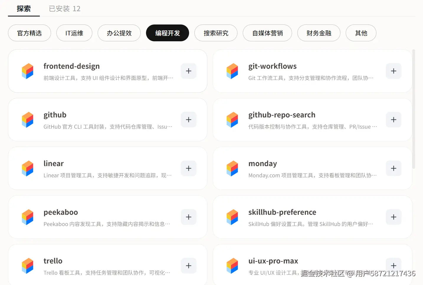Open the 已安装 12 tab
The height and width of the screenshot is (285, 423).
tap(65, 9)
